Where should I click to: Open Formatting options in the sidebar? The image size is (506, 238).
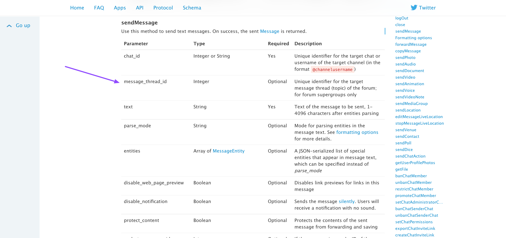coord(413,38)
